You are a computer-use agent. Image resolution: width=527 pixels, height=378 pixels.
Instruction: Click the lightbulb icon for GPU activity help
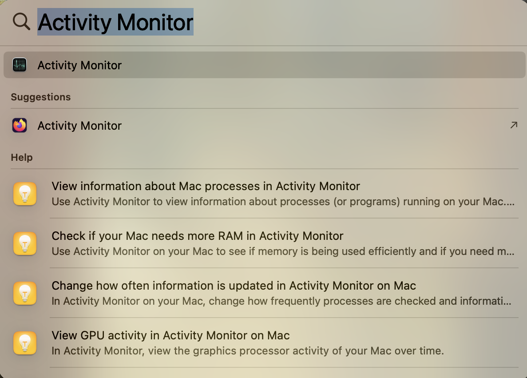pos(25,343)
